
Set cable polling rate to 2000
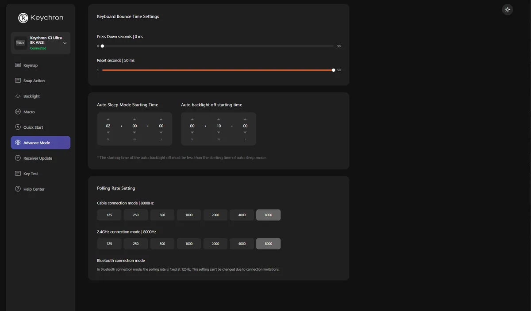coord(215,215)
